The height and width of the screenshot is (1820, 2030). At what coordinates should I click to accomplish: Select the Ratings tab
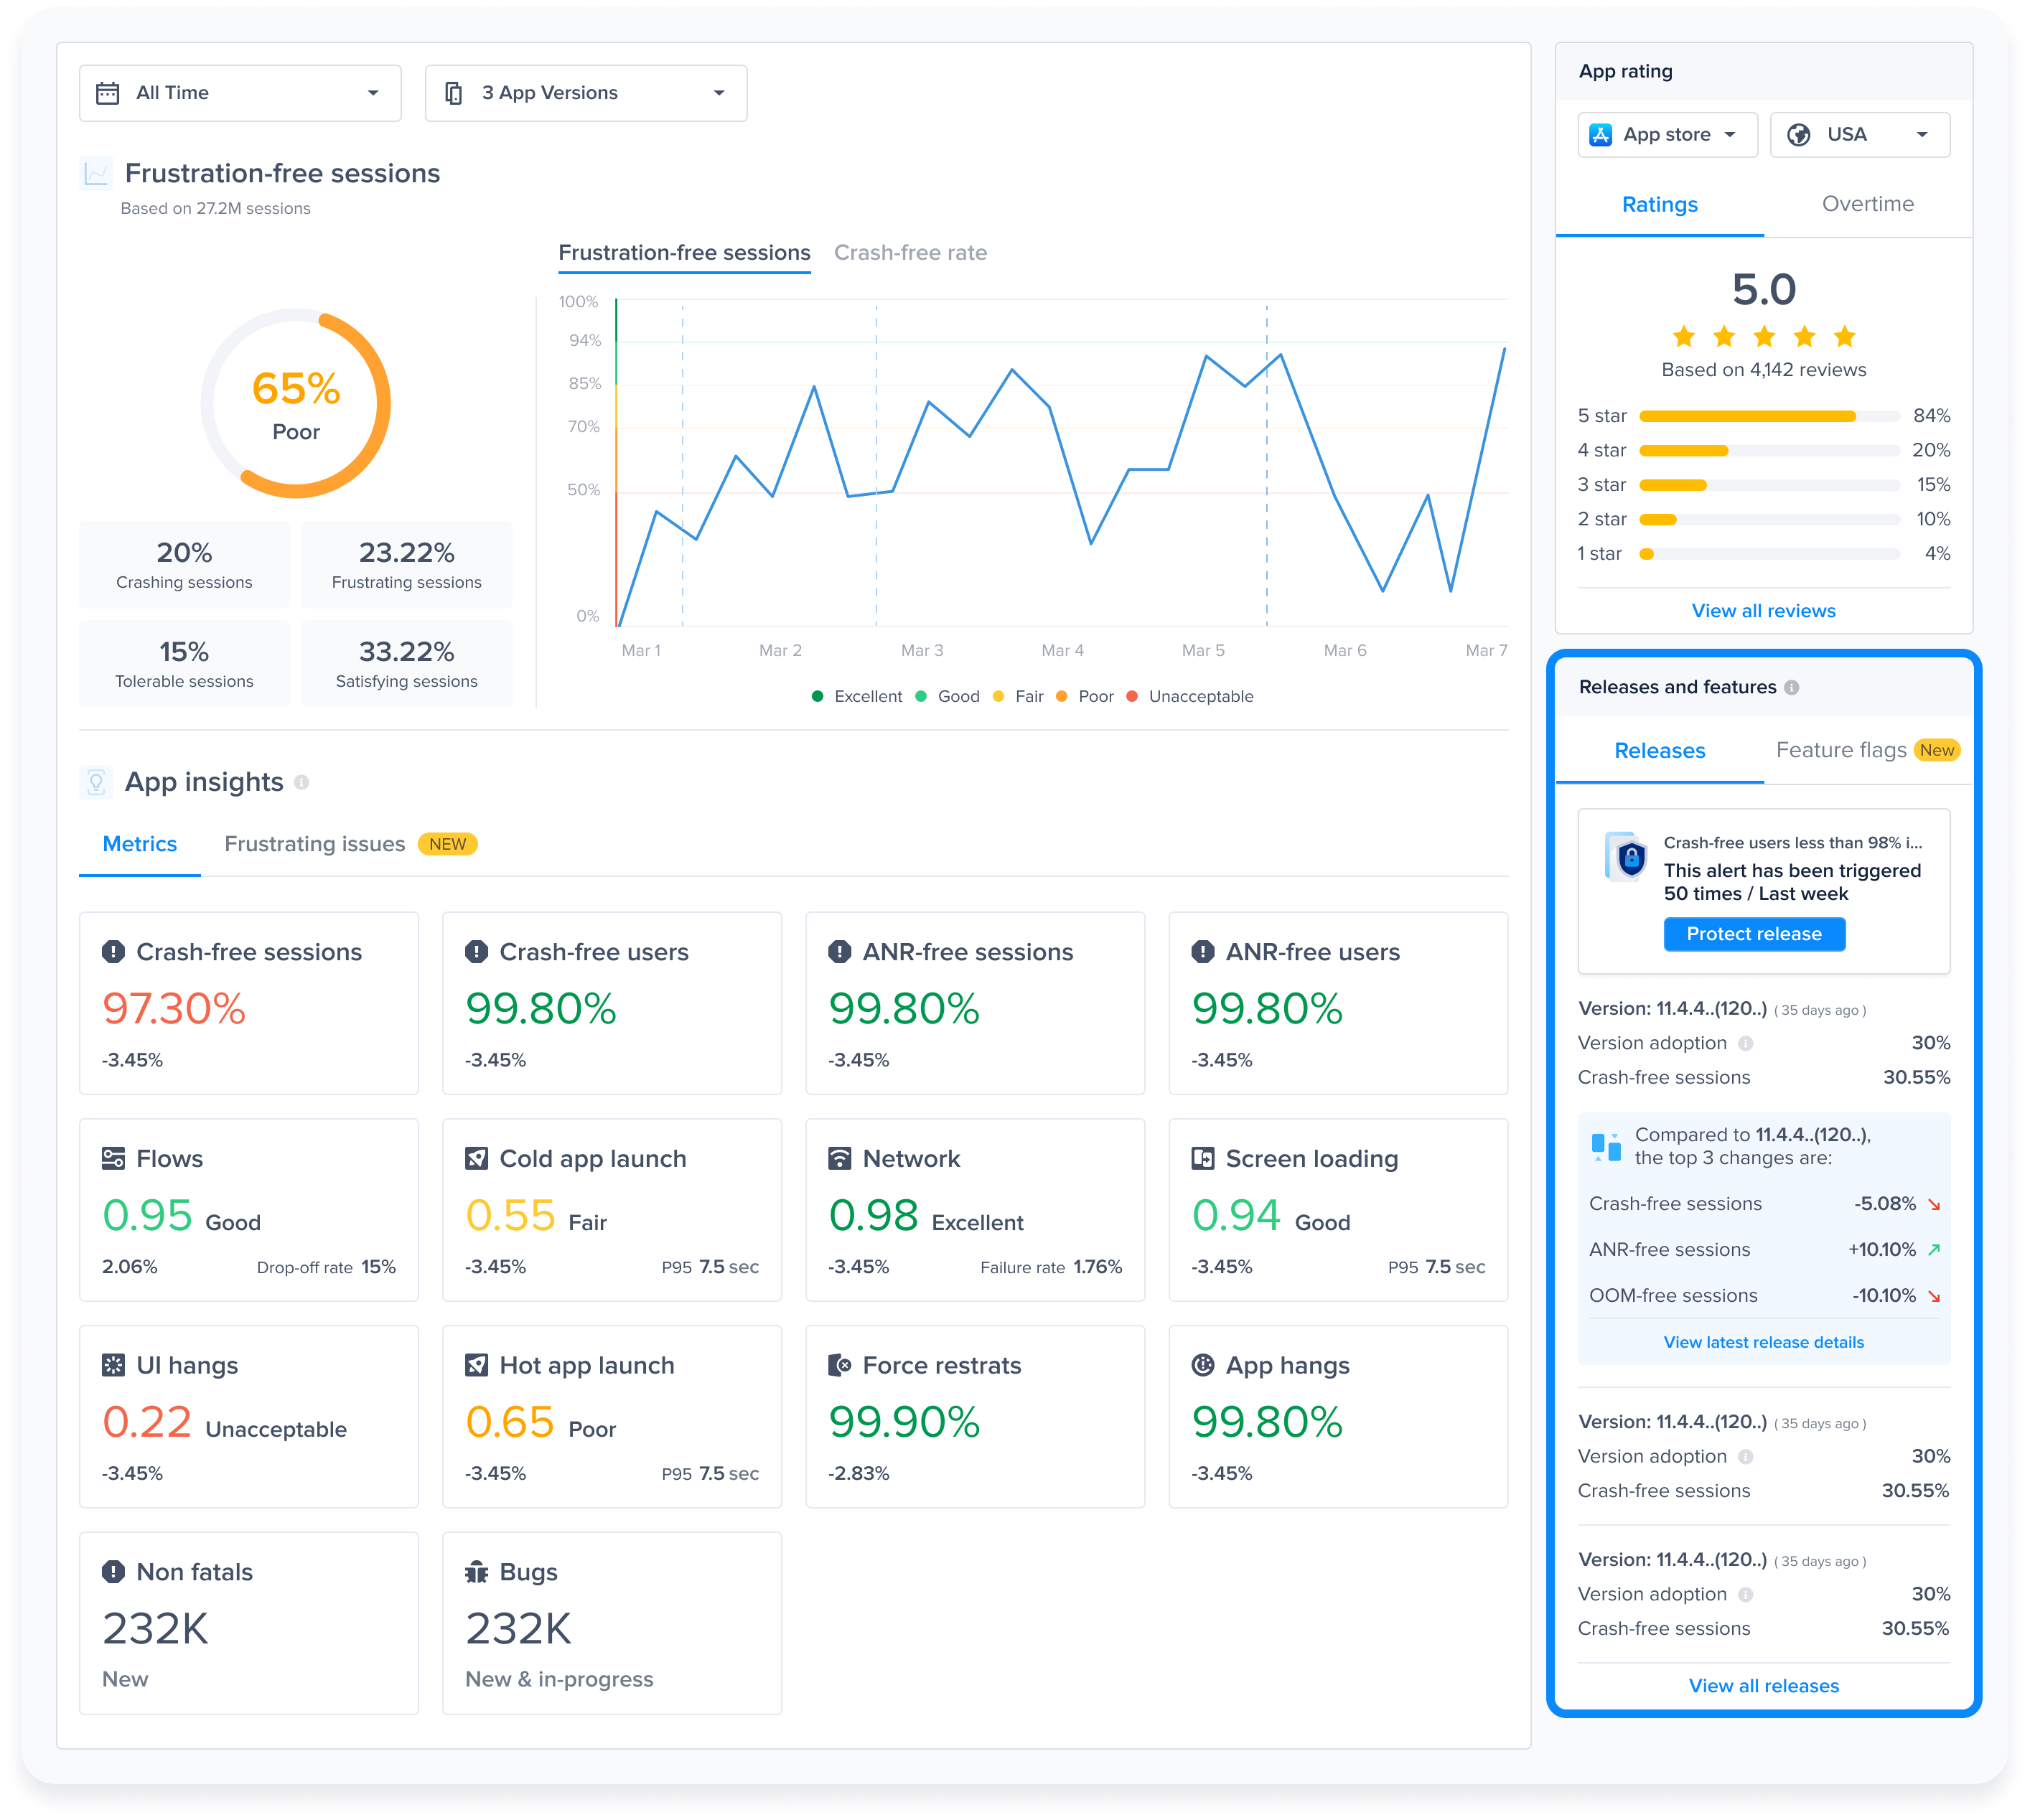[1659, 204]
